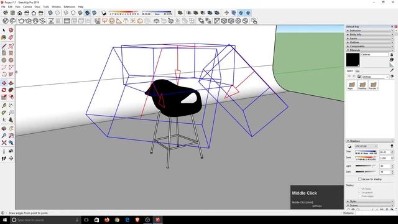
Task: Activate the Scale tool
Action: pyautogui.click(x=4, y=97)
